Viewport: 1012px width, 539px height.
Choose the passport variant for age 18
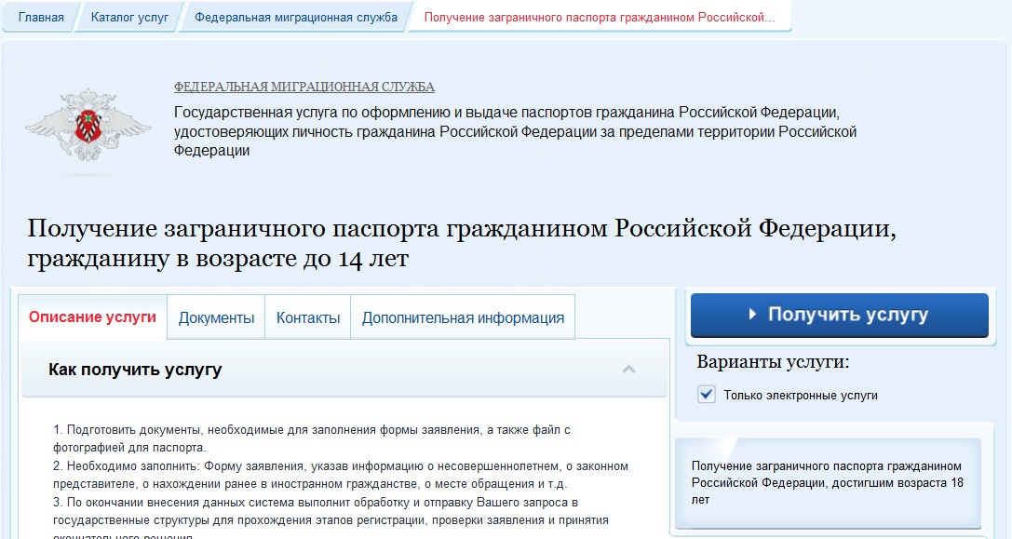[x=827, y=482]
